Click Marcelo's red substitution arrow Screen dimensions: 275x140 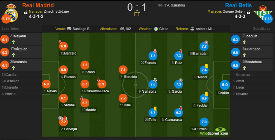coord(60,42)
